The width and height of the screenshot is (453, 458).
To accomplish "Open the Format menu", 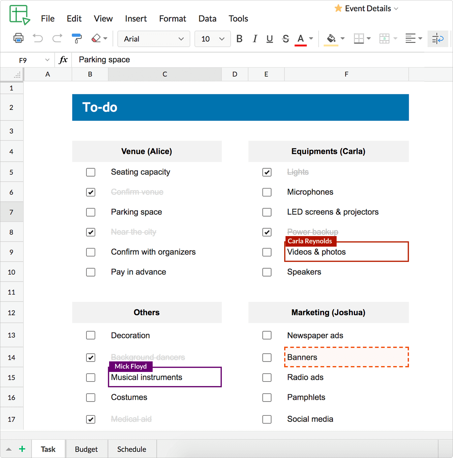I will point(172,18).
